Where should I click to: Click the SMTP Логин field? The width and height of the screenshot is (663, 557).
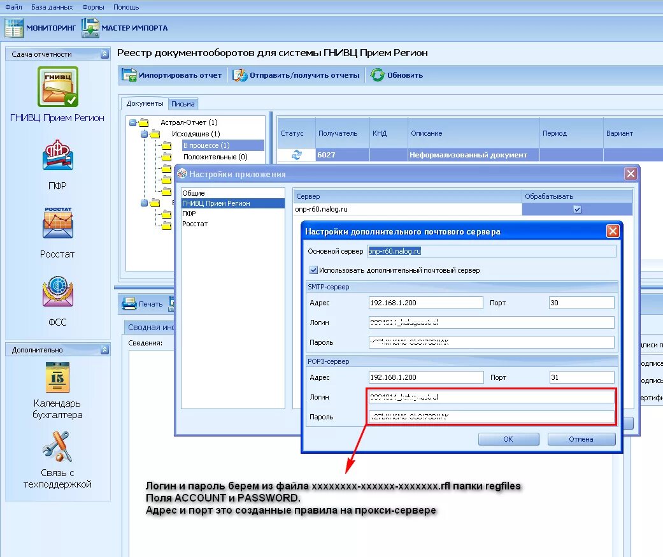[x=491, y=322]
